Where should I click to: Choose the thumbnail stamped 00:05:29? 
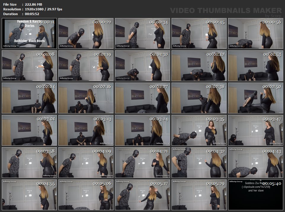199,195
